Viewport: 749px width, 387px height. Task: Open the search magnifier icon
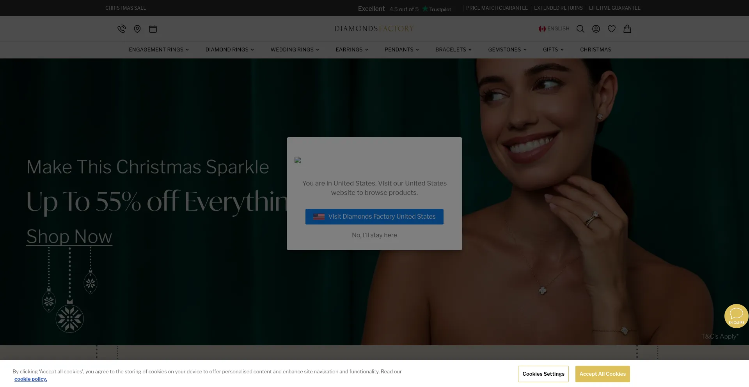pos(580,29)
